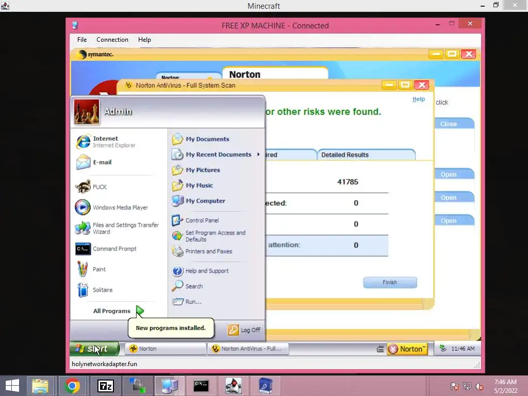Click host network tray icon
The height and width of the screenshot is (396, 528).
coord(467,386)
